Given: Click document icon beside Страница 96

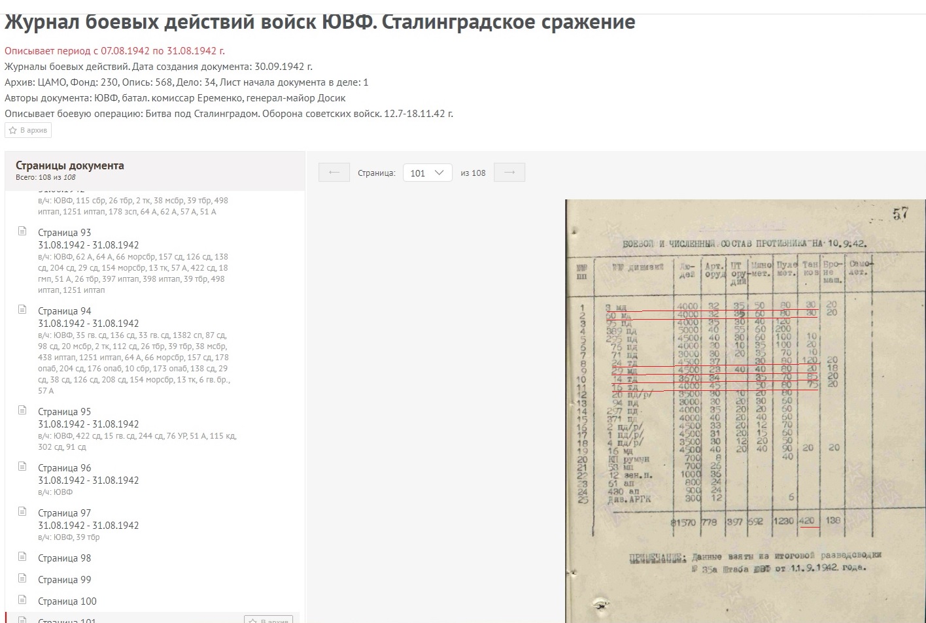Looking at the screenshot, I should click(x=22, y=466).
